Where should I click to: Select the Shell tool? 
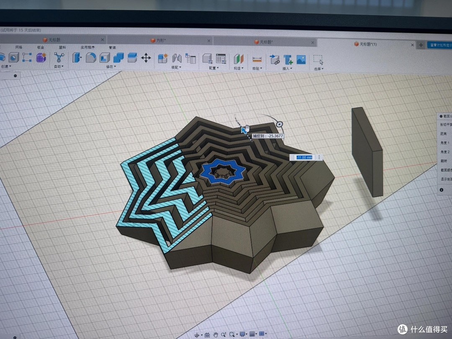coord(105,58)
